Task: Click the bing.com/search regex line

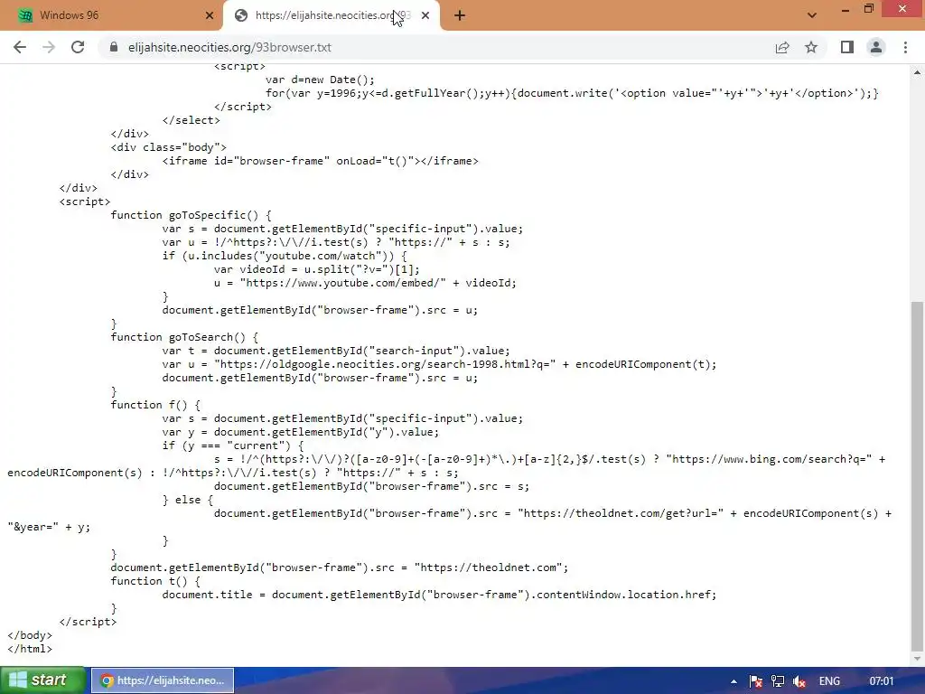Action: [x=549, y=459]
